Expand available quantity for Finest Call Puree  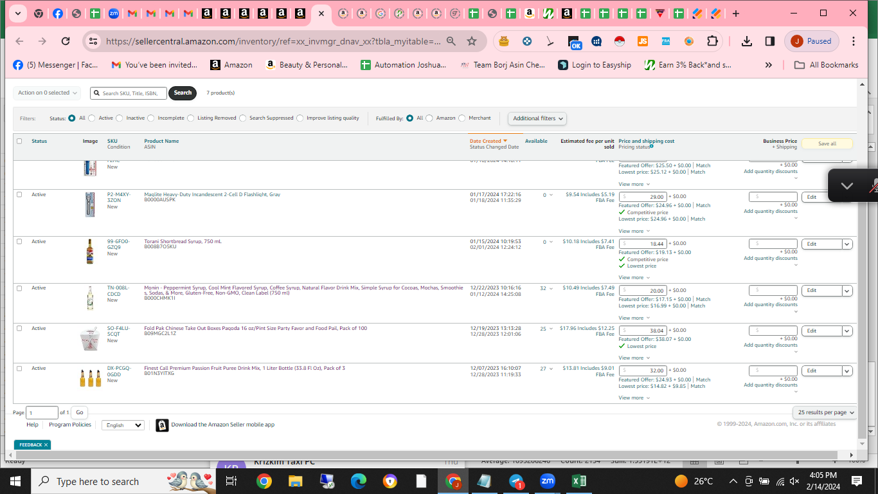[x=551, y=369]
